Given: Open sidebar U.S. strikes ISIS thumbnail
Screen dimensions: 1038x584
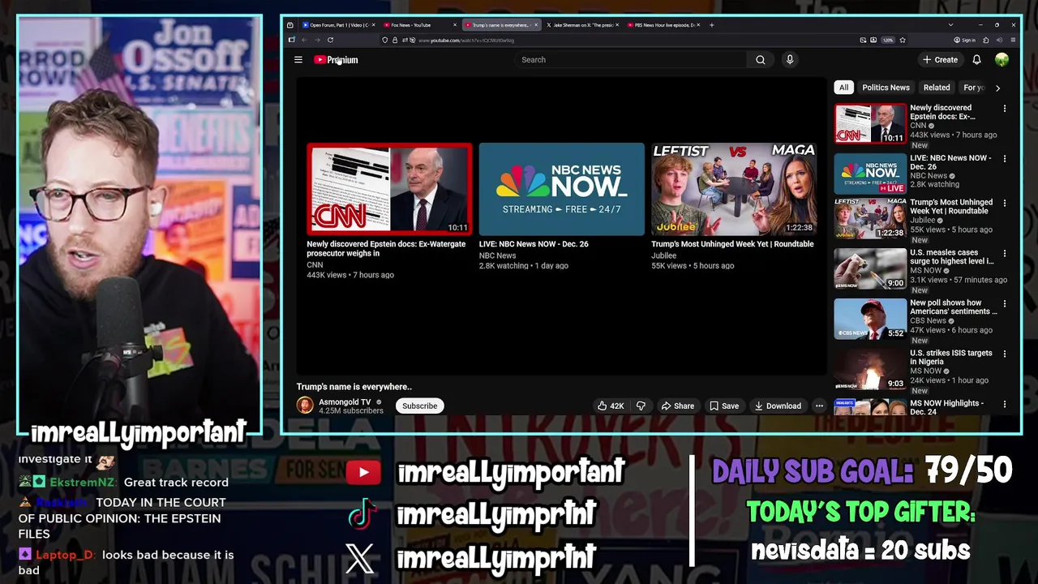Looking at the screenshot, I should tap(870, 369).
